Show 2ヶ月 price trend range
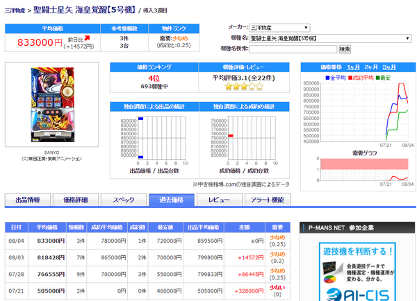 click(x=371, y=67)
